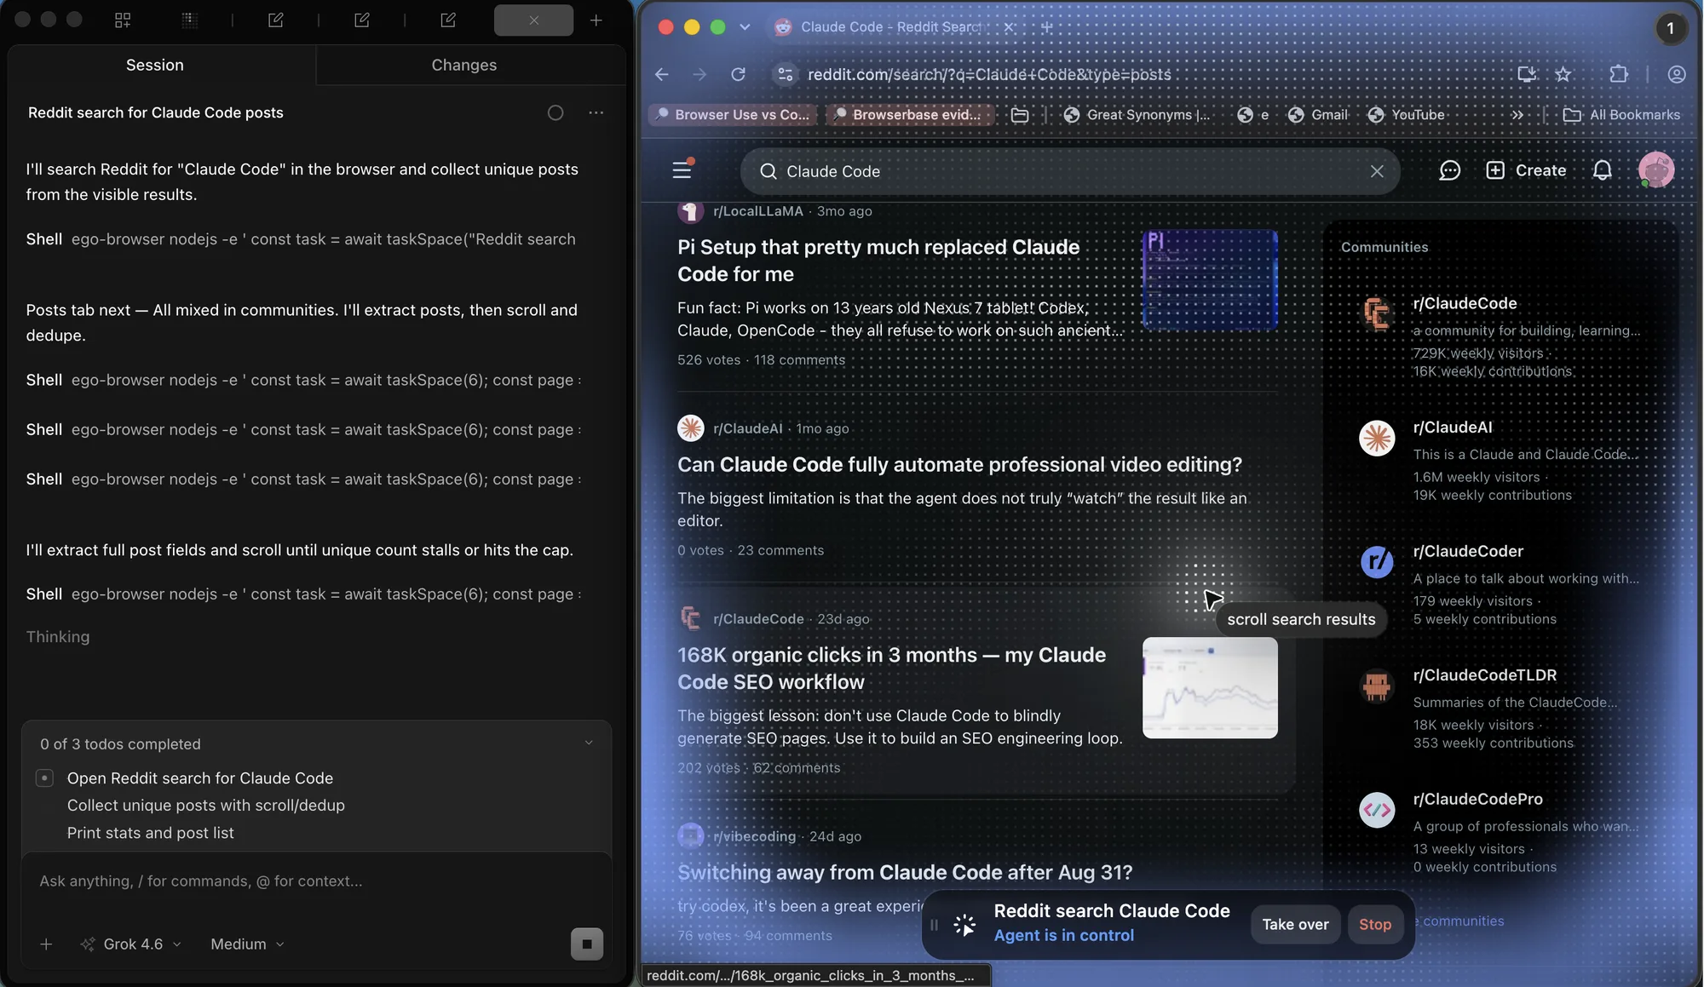Click Take over button
Image resolution: width=1704 pixels, height=987 pixels.
coord(1295,924)
